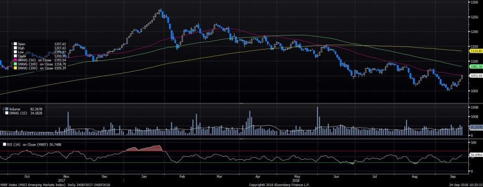Click the green SMAVG (100) legend swatch
Screen dimensions: 483x187
pos(15,64)
